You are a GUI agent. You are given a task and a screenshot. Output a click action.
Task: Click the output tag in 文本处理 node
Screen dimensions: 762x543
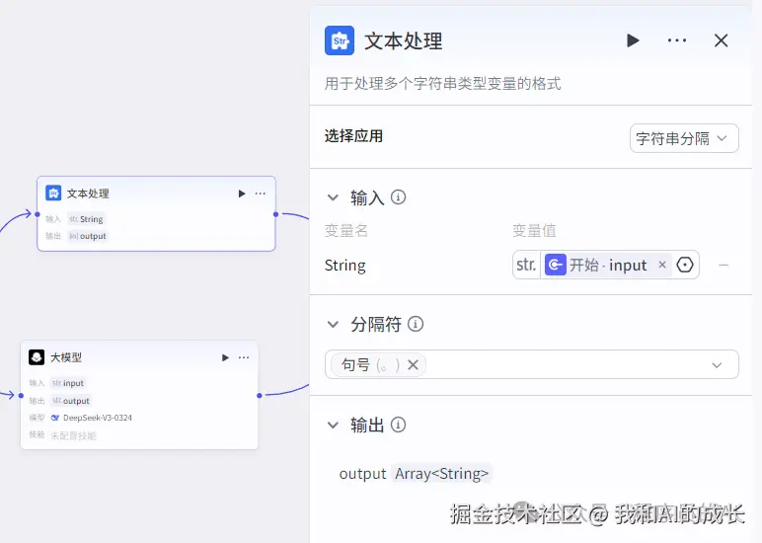(88, 236)
